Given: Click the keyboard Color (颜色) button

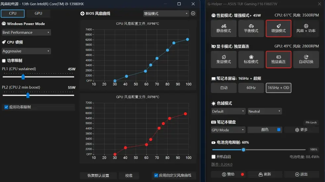Looking at the screenshot, I should [x=265, y=130].
